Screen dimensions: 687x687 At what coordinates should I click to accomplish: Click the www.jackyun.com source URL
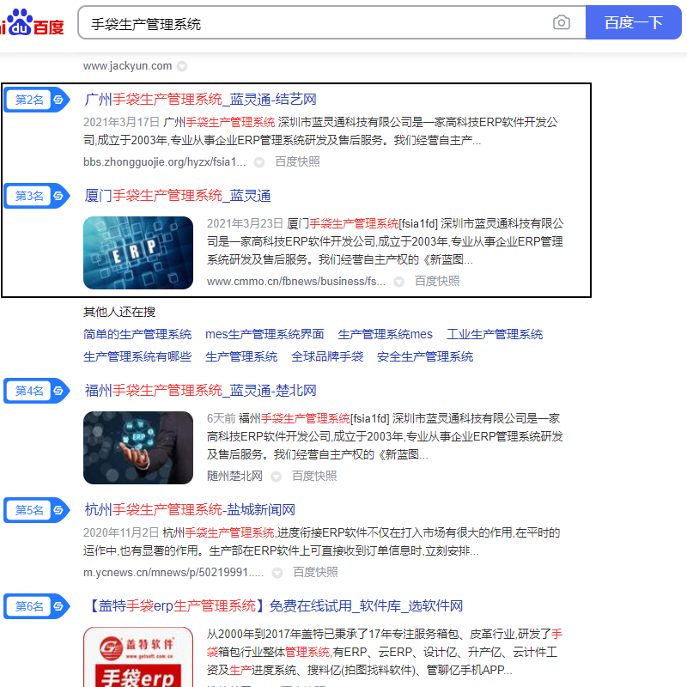(127, 66)
